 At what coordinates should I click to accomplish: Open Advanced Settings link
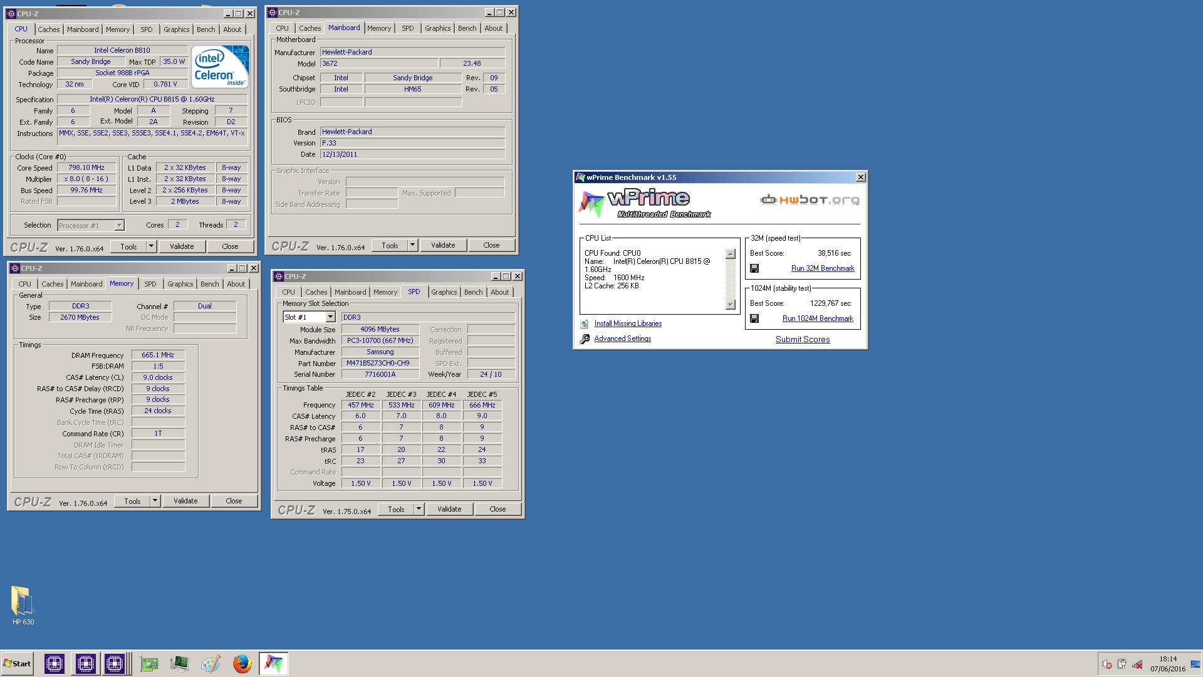pos(623,338)
